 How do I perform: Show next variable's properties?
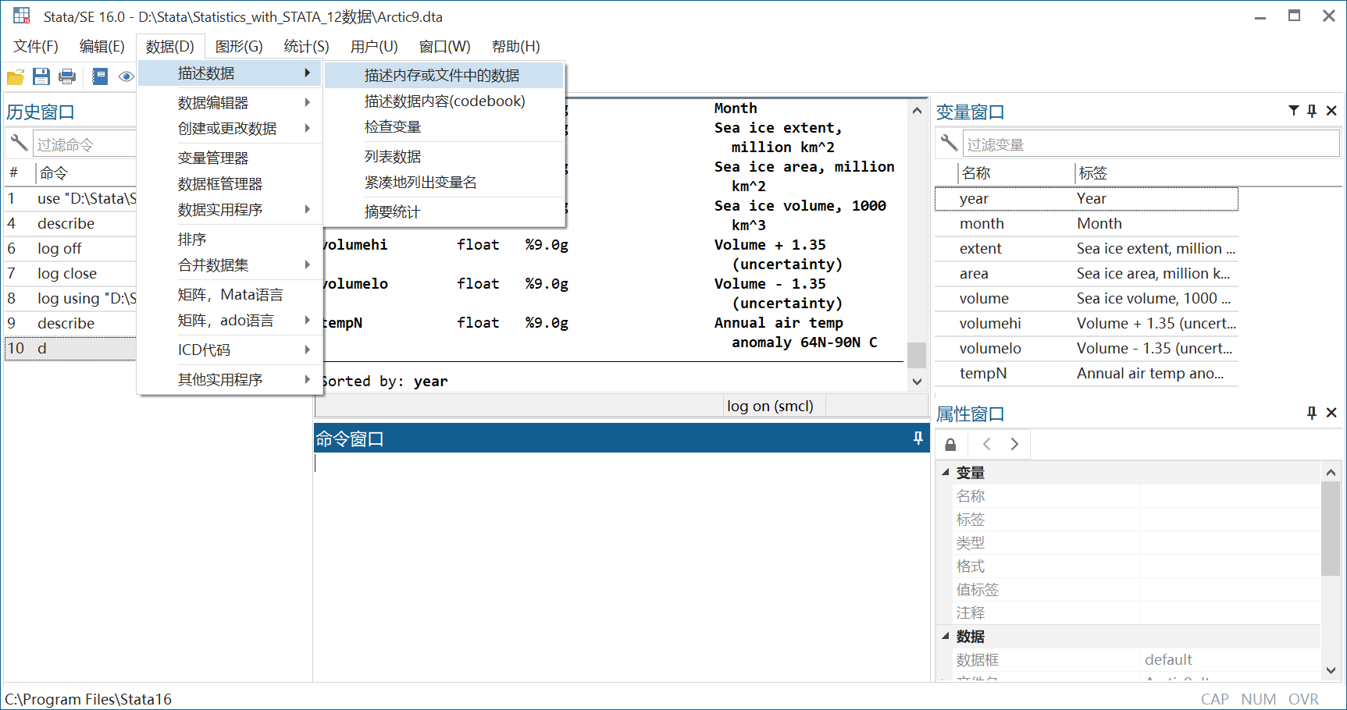point(1014,443)
